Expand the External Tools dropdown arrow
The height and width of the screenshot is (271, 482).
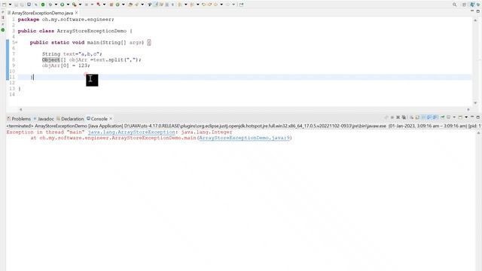click(x=80, y=5)
